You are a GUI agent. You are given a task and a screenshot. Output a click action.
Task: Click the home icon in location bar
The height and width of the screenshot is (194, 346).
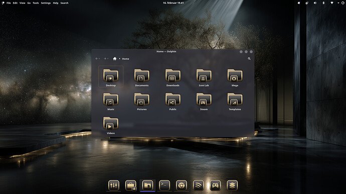coord(115,58)
